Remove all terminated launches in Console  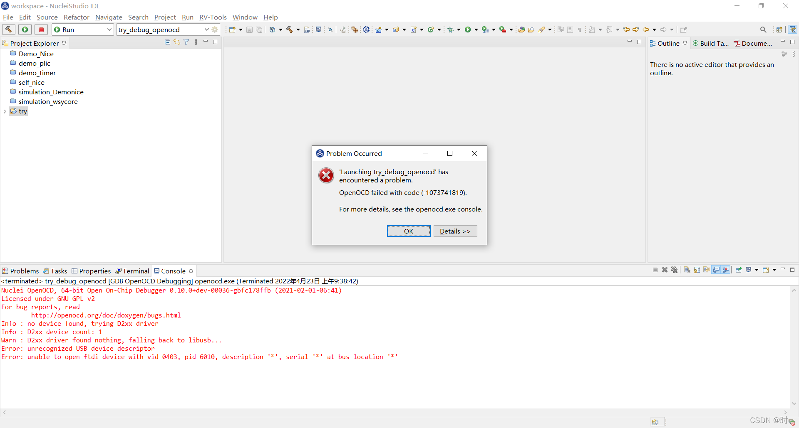tap(675, 270)
